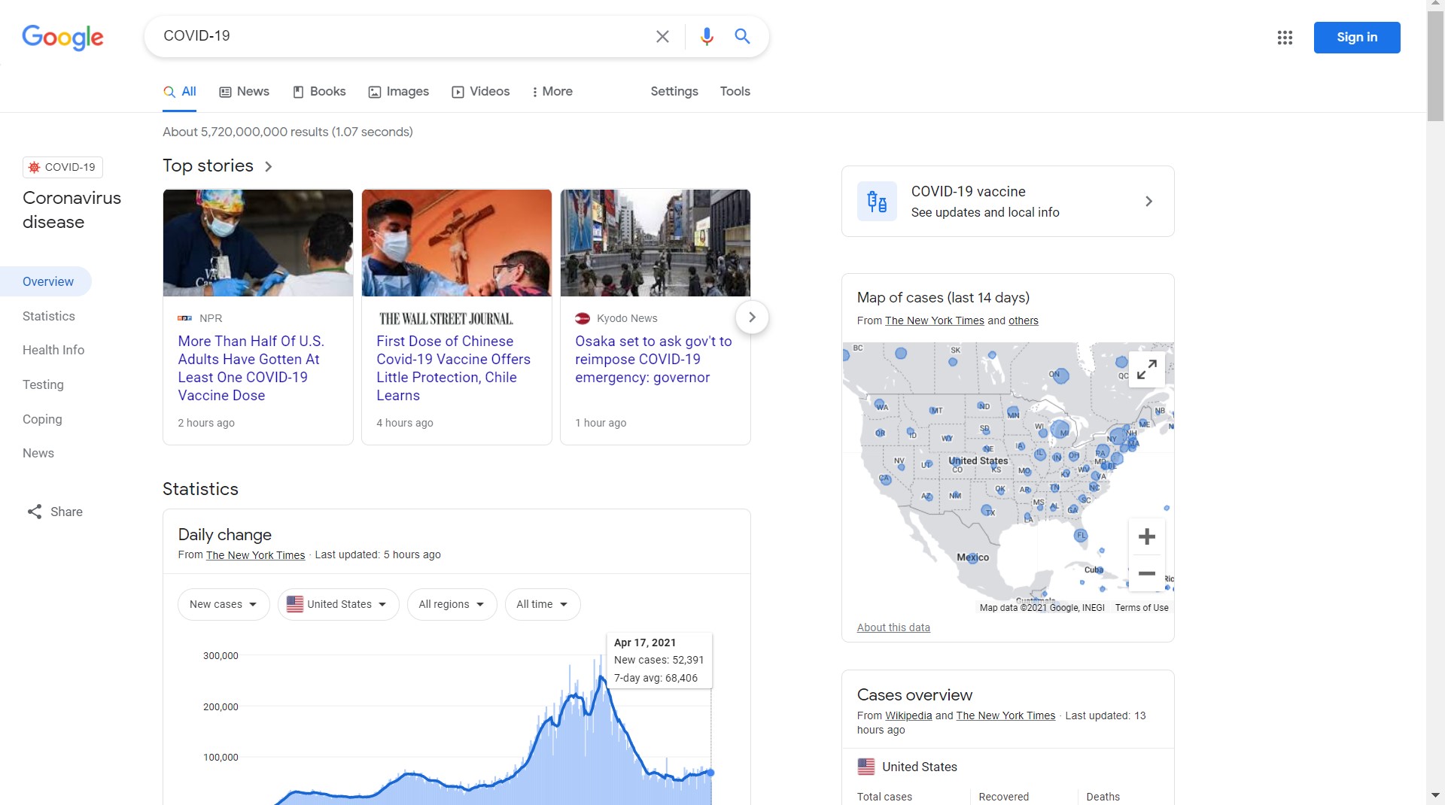Open the Google apps grid
This screenshot has width=1445, height=805.
pos(1285,38)
